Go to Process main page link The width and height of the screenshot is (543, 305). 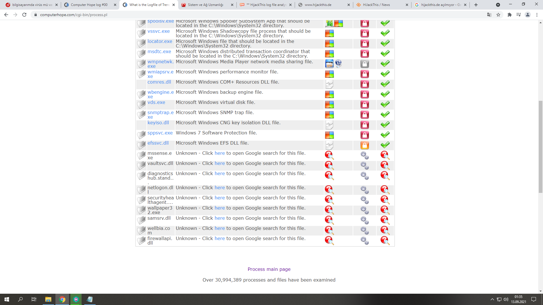tap(269, 269)
